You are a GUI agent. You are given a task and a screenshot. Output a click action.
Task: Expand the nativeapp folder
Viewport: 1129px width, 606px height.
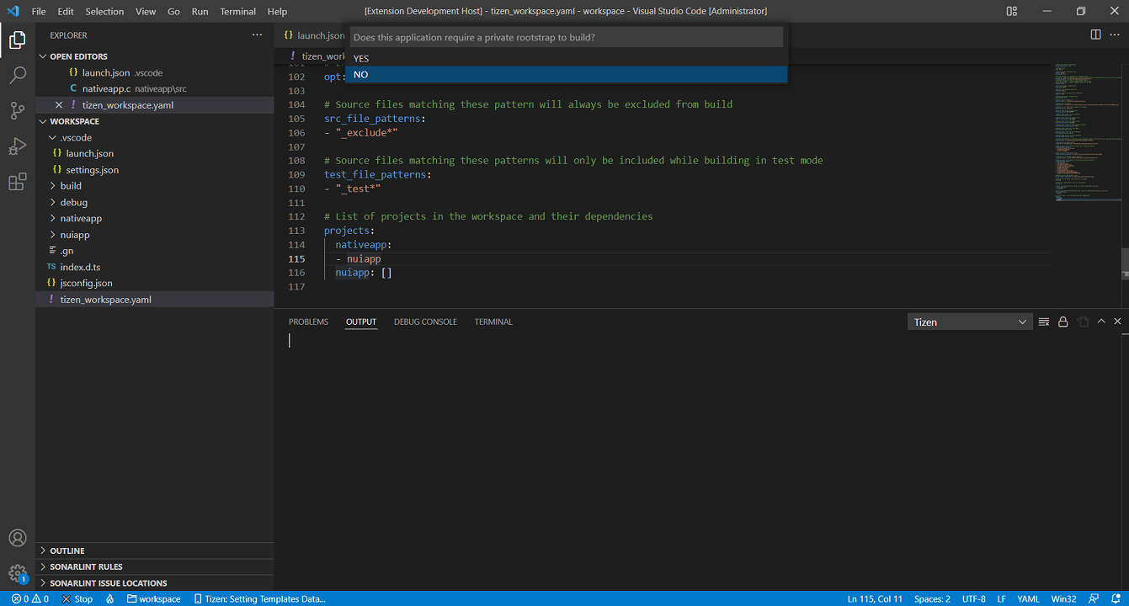pyautogui.click(x=81, y=218)
